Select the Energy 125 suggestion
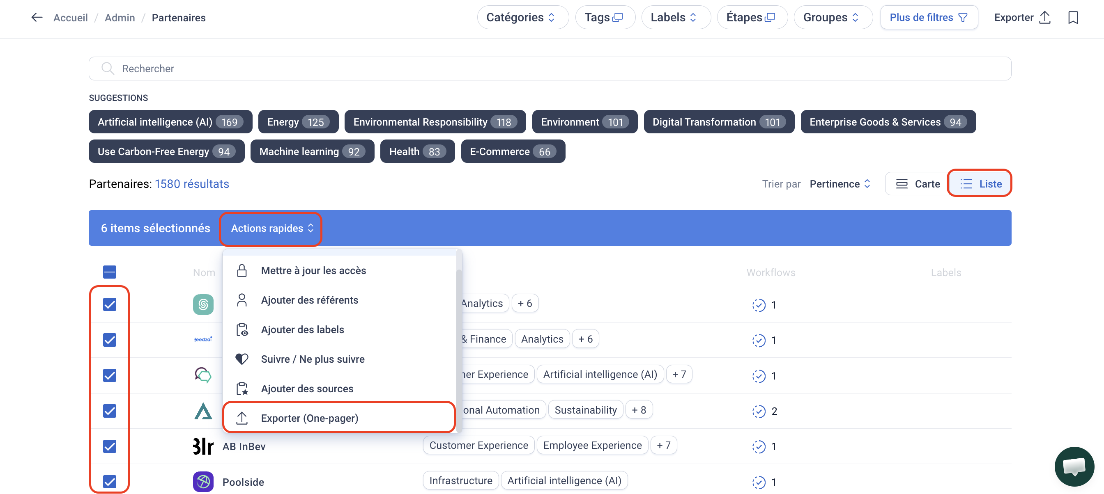The image size is (1104, 494). click(x=298, y=122)
